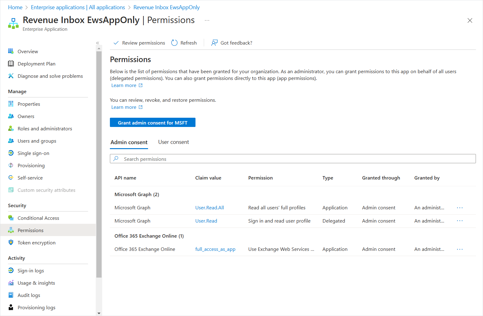Click the Got feedback person icon
483x316 pixels.
(214, 43)
